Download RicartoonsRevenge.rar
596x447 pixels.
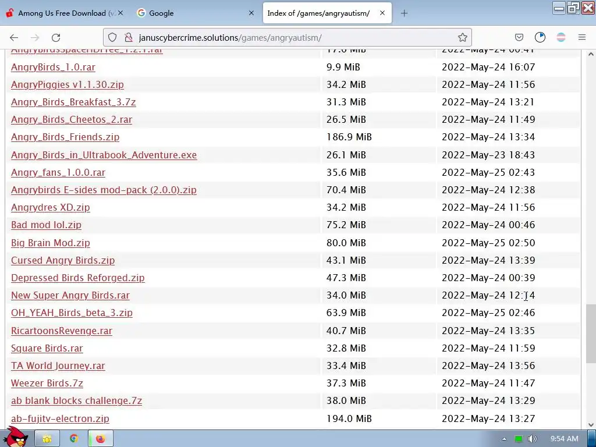coord(62,331)
